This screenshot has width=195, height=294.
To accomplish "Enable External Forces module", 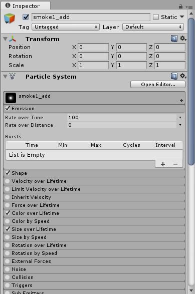I will click(x=8, y=261).
